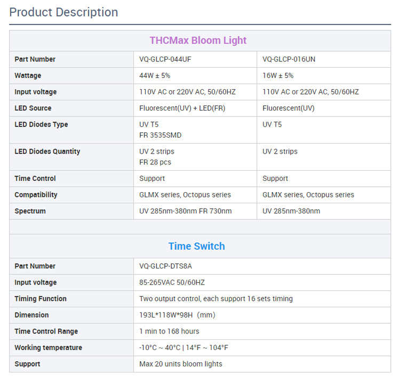400x381 pixels.
Task: Select the 193L*118W*98H (mm) value
Action: coord(177,315)
